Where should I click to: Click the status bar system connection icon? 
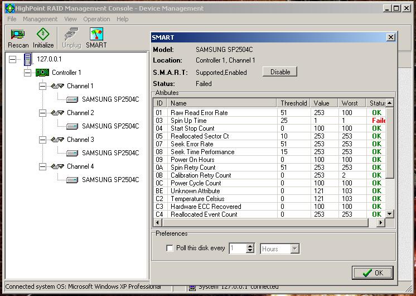(x=192, y=287)
